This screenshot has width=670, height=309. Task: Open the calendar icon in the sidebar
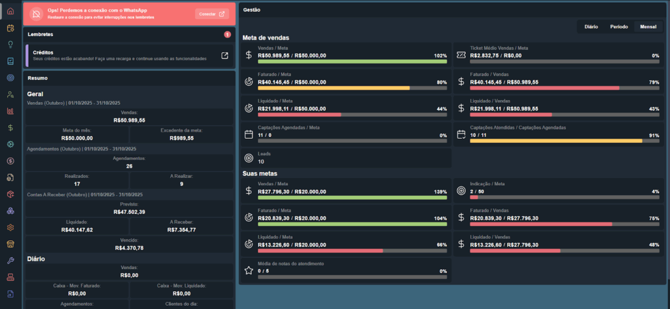click(x=10, y=27)
